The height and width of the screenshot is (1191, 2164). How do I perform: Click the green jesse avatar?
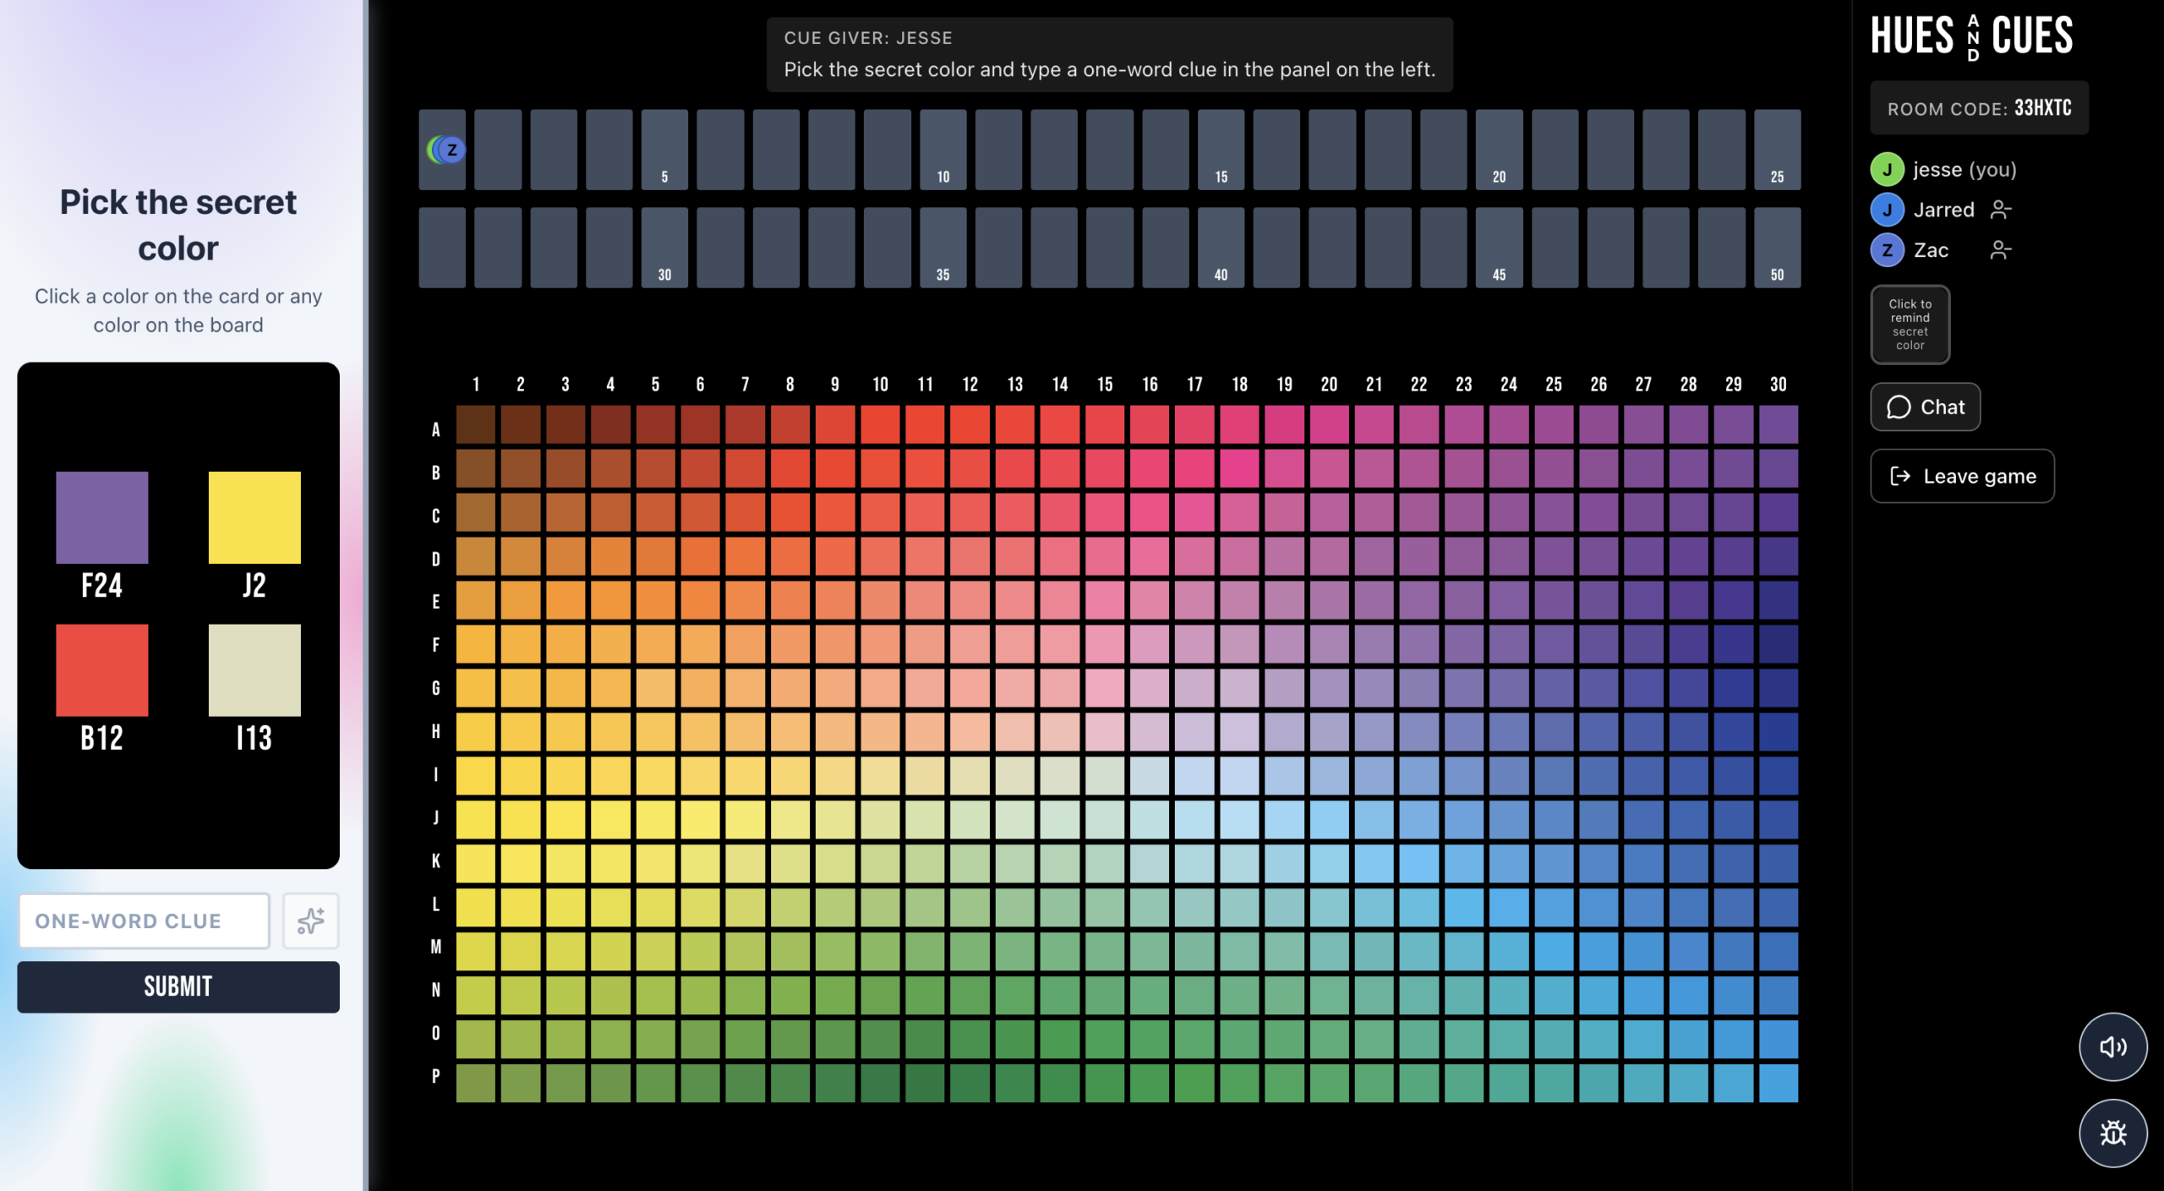(1887, 169)
